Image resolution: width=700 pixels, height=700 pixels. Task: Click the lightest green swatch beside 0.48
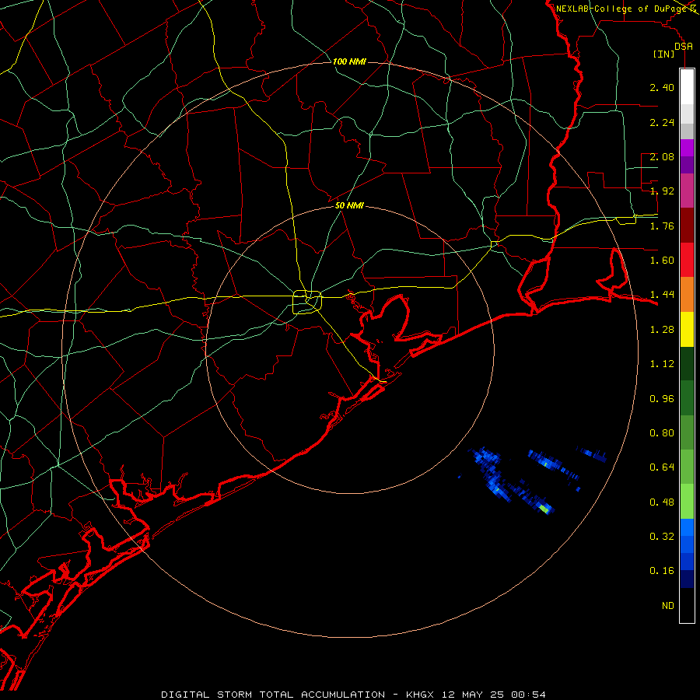pos(687,502)
